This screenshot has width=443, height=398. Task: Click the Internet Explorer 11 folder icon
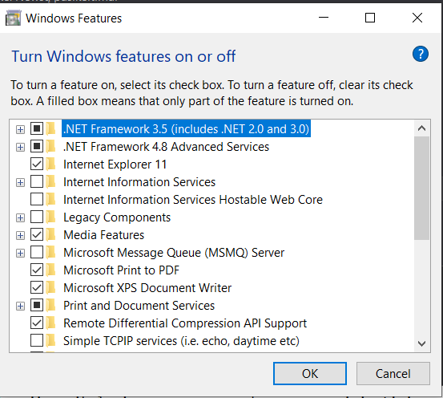(50, 164)
